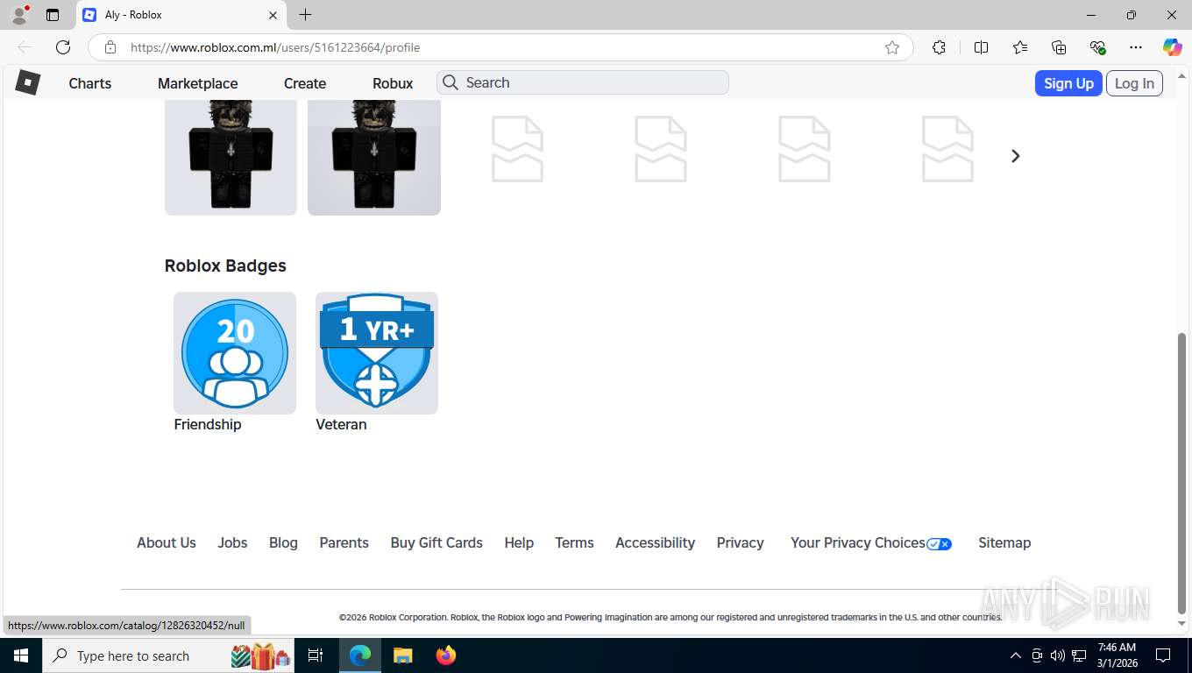Open the Help footer link

pyautogui.click(x=519, y=542)
